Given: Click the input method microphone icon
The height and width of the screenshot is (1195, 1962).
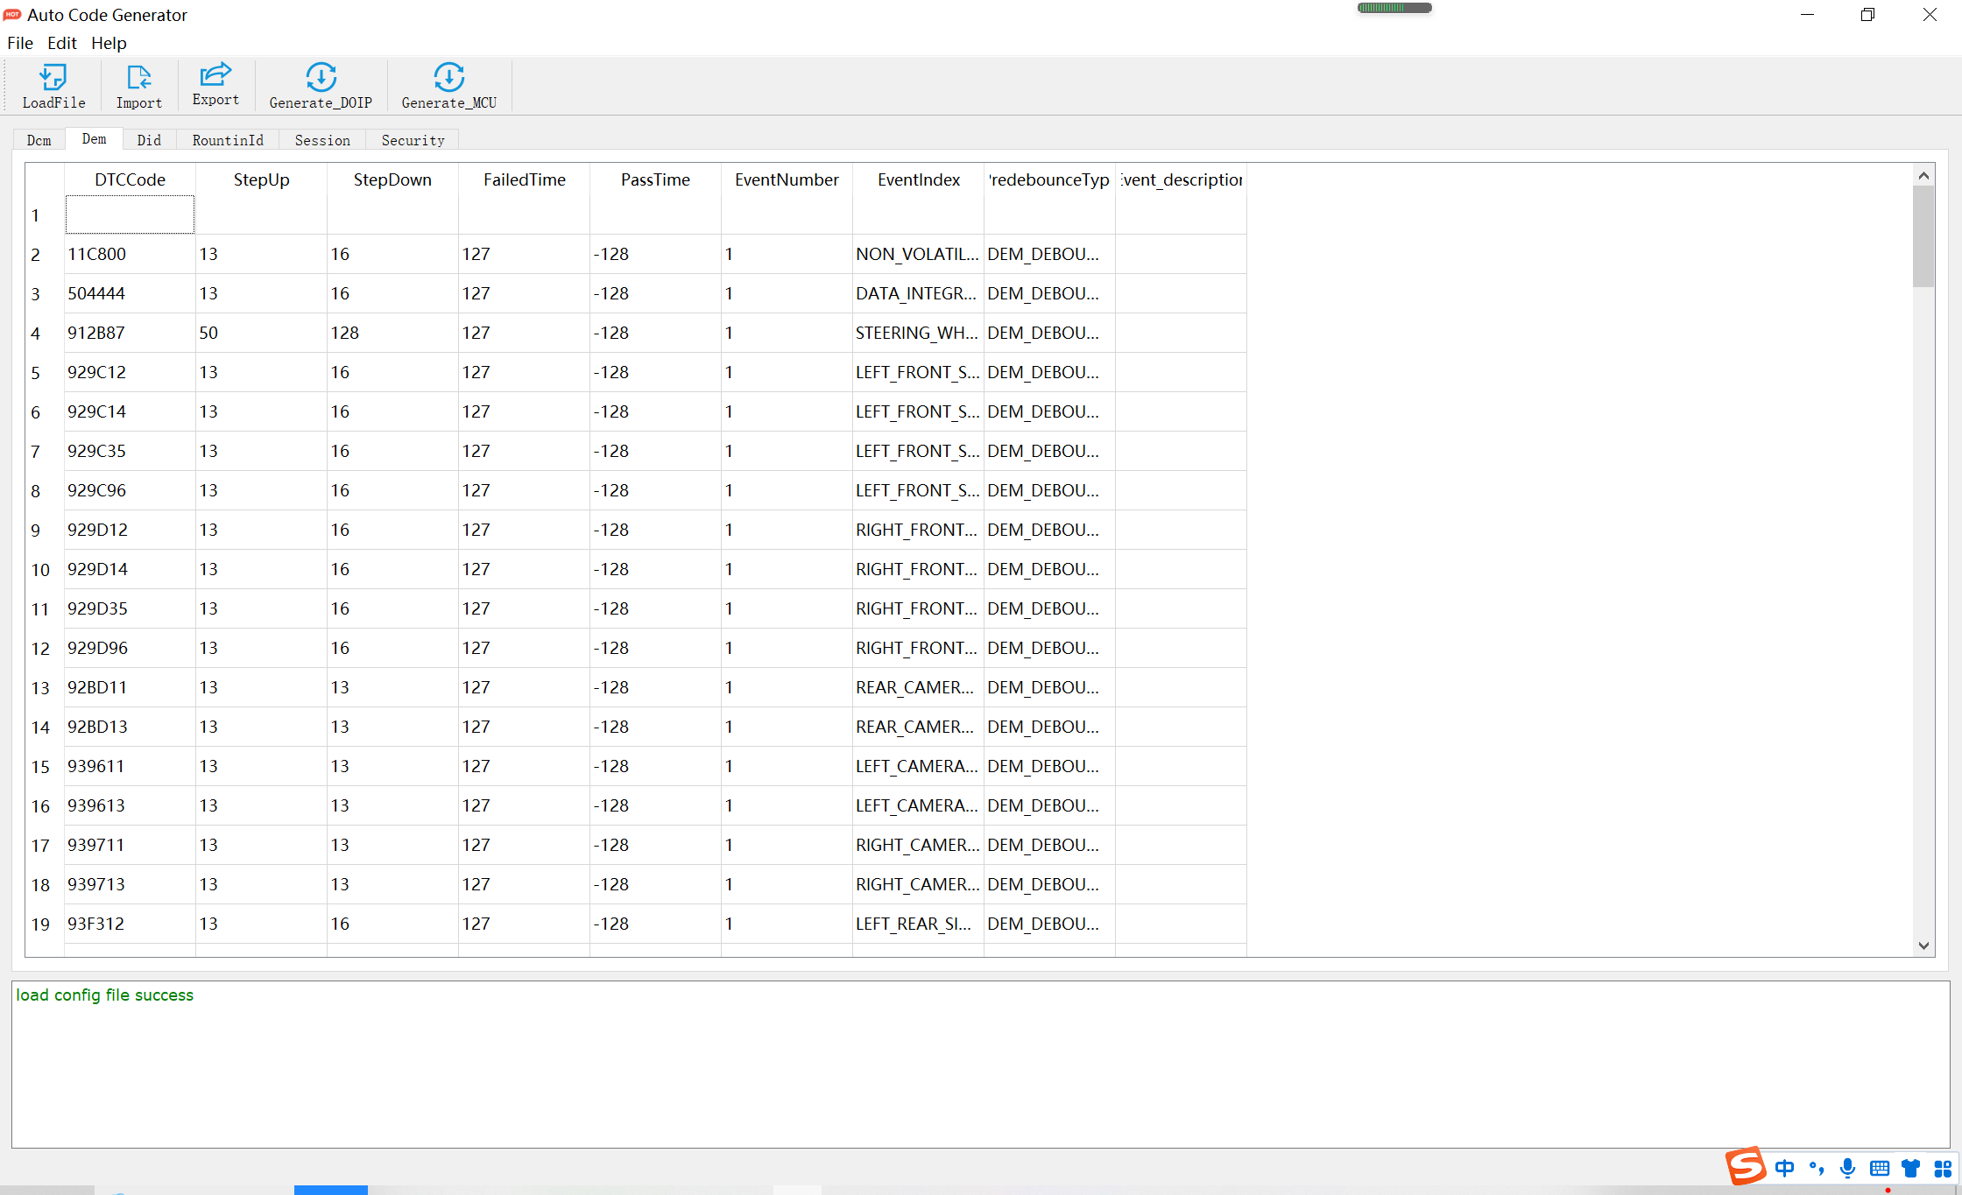Looking at the screenshot, I should 1848,1168.
